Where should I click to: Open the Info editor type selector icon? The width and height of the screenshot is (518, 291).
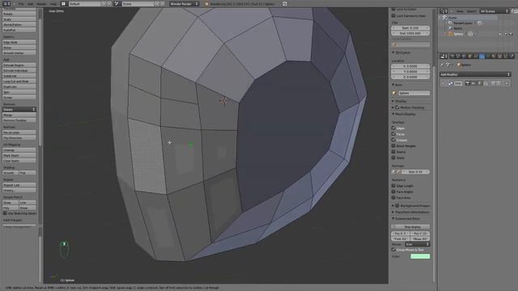6,3
